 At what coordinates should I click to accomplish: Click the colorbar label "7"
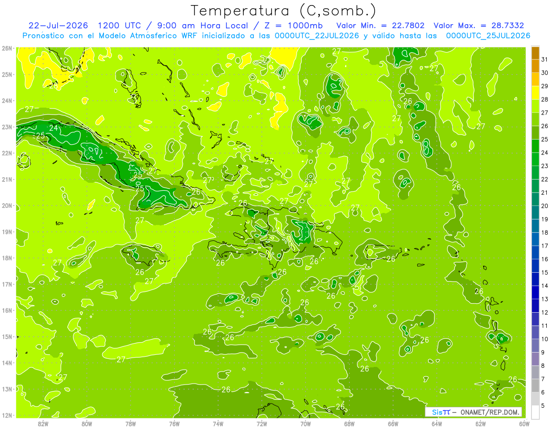(543, 379)
